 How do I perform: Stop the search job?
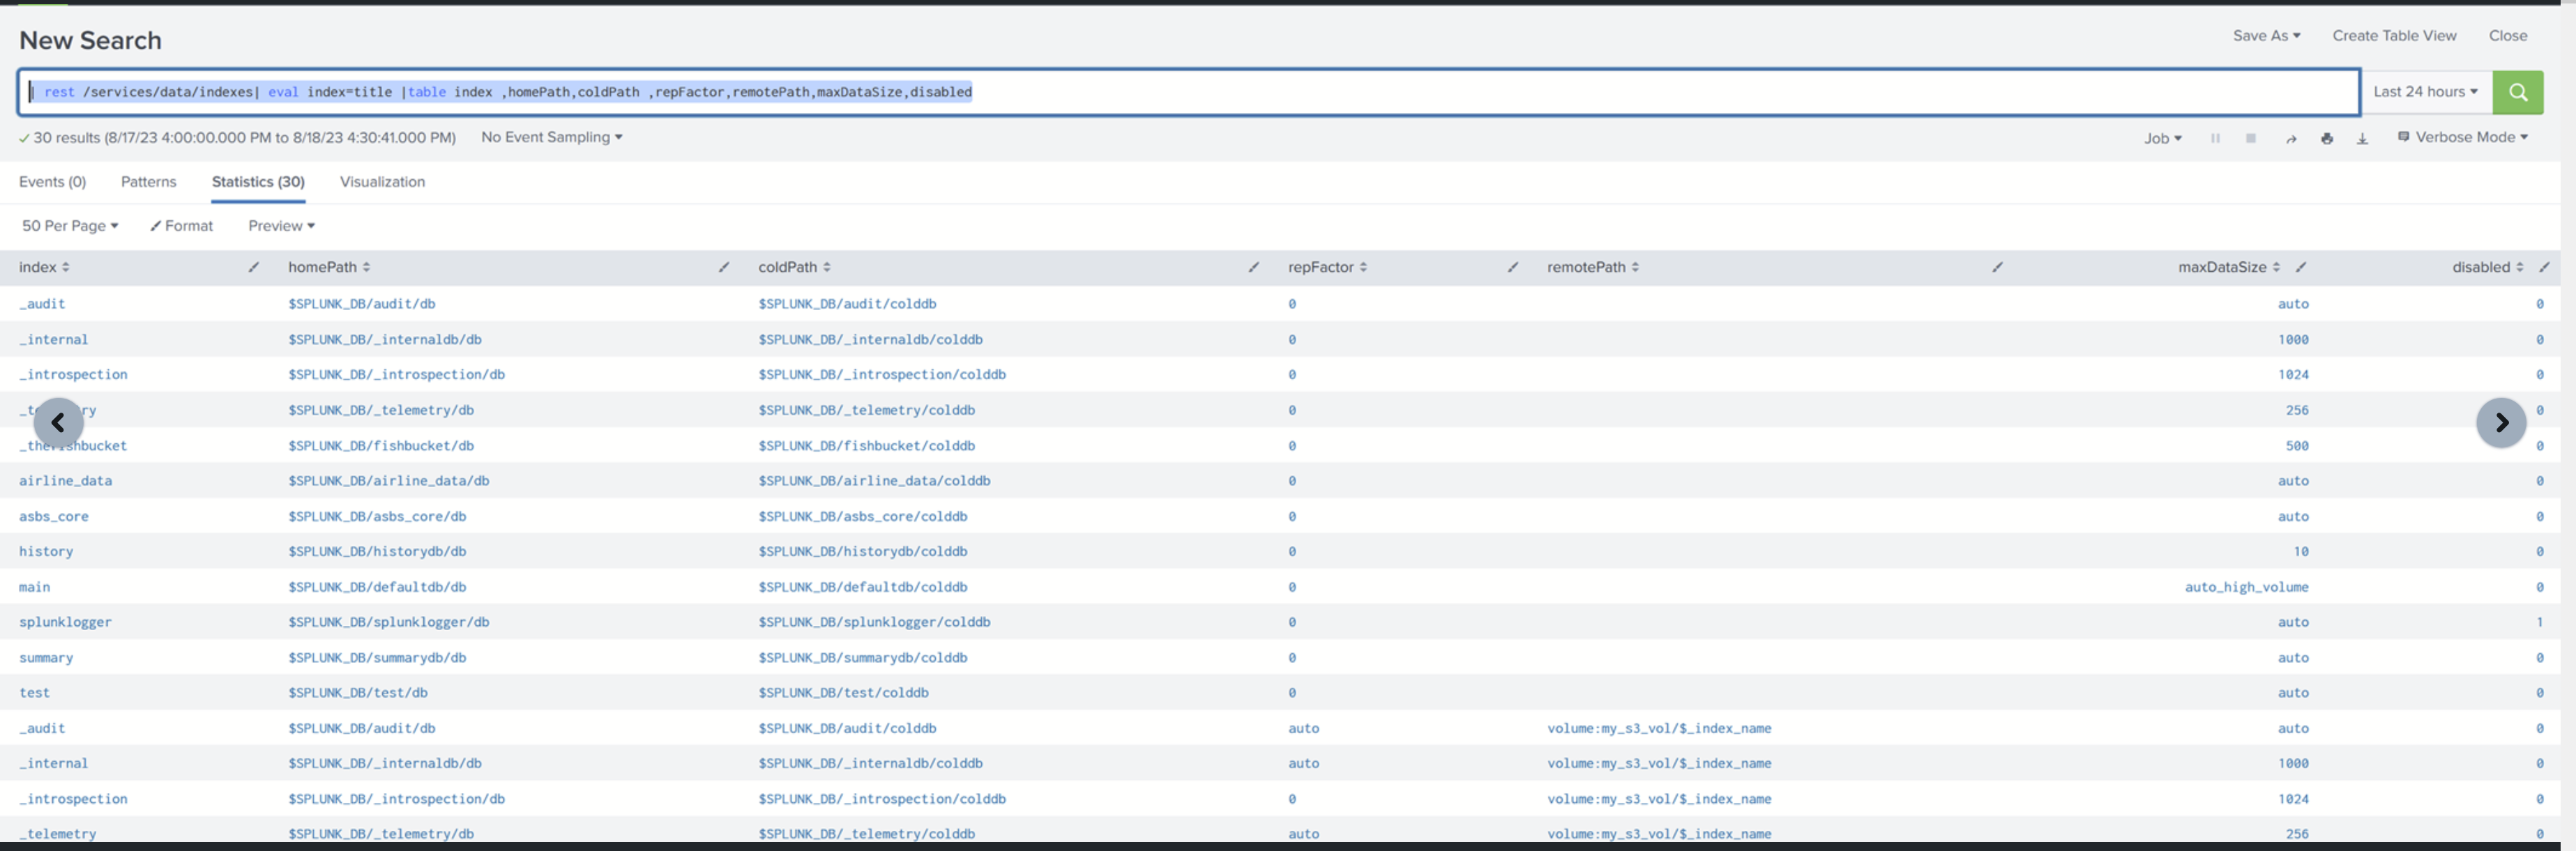[2251, 137]
